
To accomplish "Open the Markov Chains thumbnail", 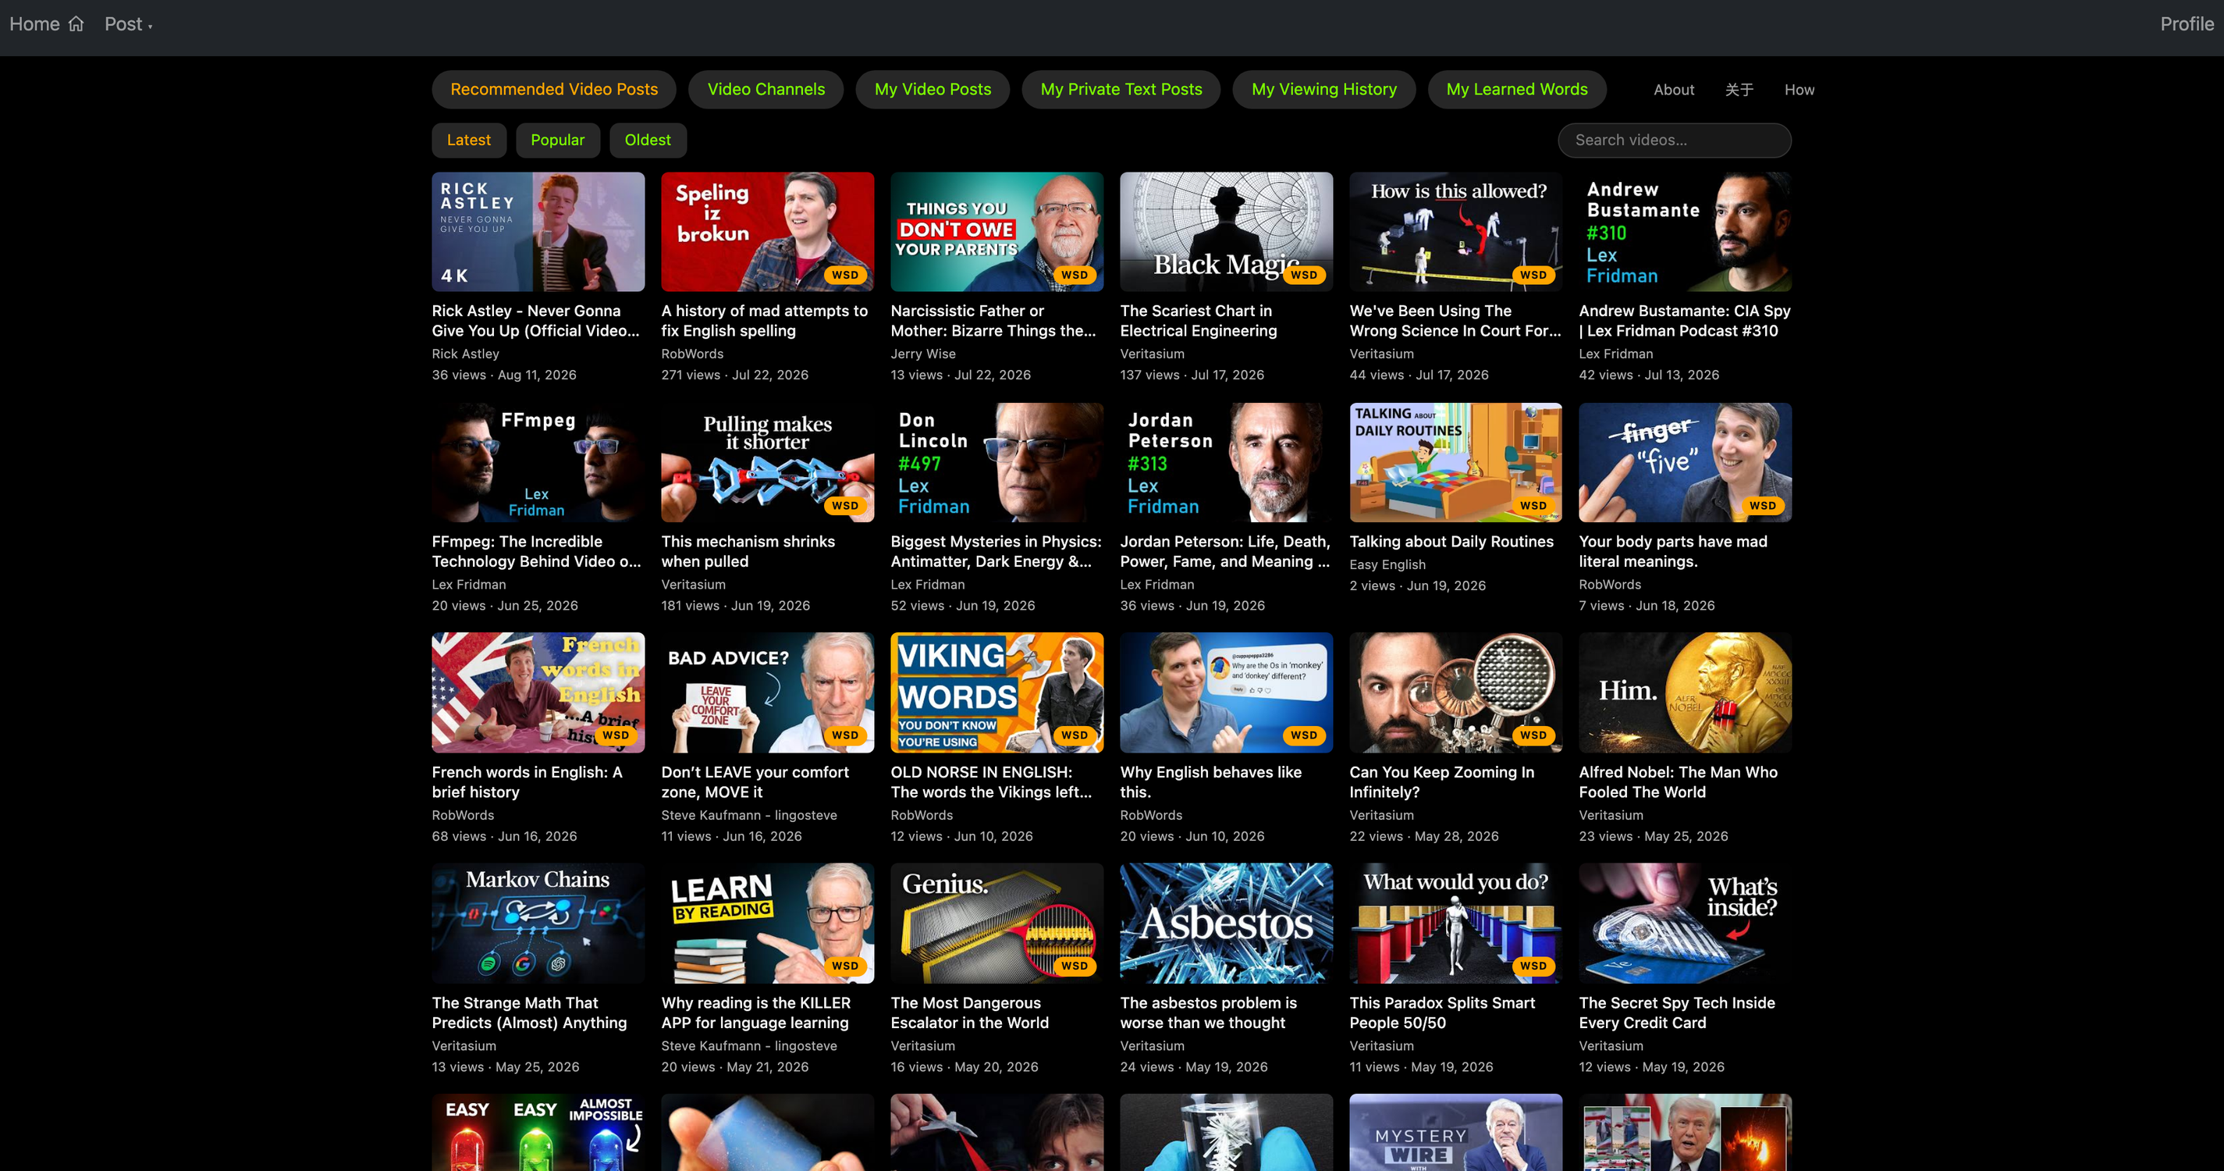I will 538,924.
